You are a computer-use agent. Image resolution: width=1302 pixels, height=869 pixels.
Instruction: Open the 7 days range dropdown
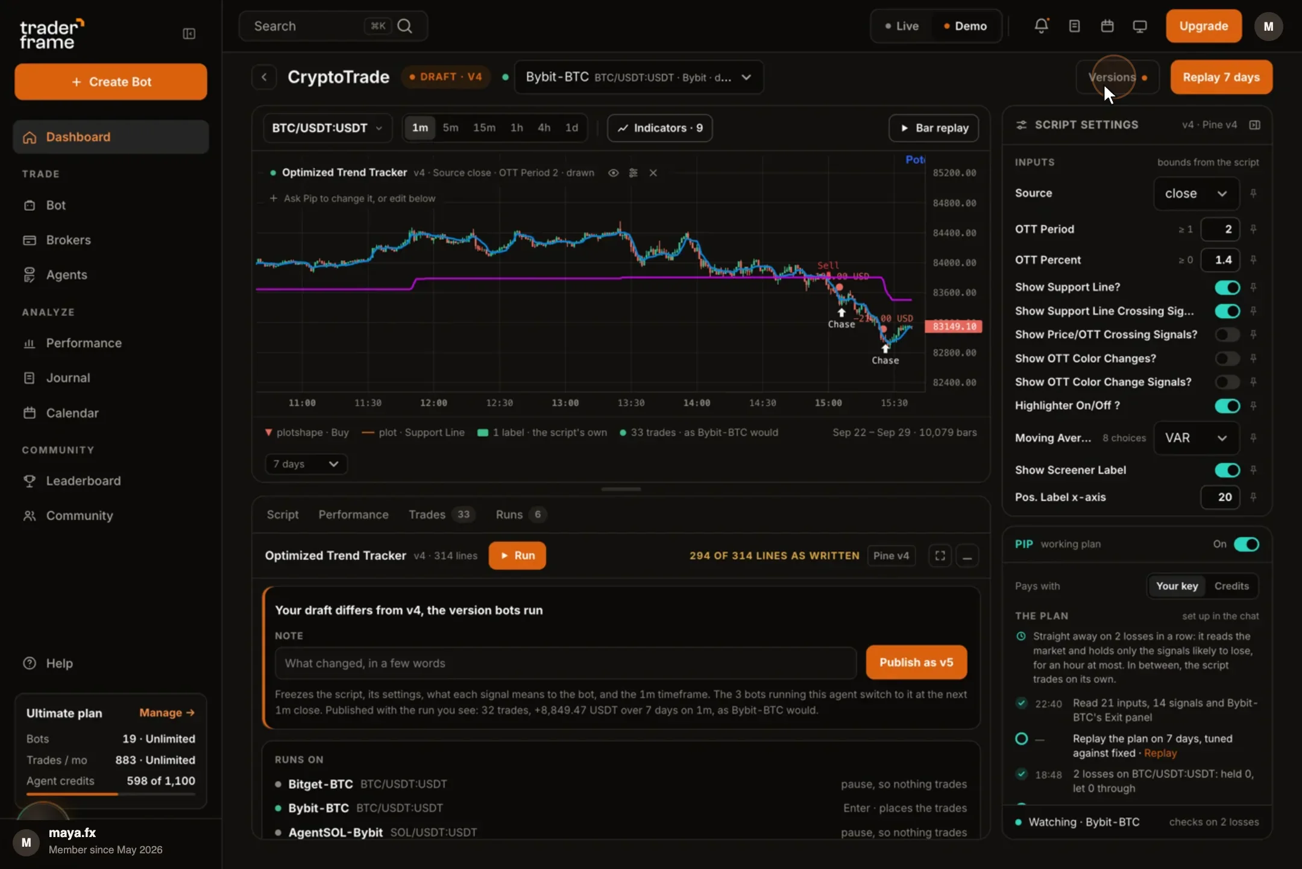306,464
